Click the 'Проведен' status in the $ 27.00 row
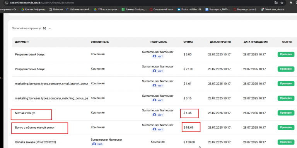Screen dimensions: 297x148 pos(286,69)
